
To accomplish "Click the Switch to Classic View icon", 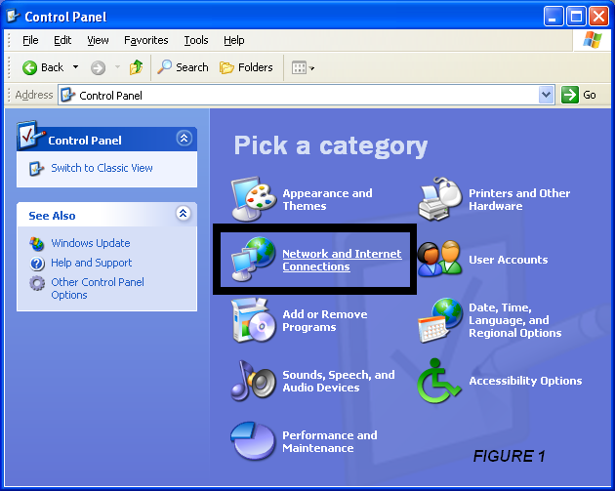I will (x=36, y=169).
